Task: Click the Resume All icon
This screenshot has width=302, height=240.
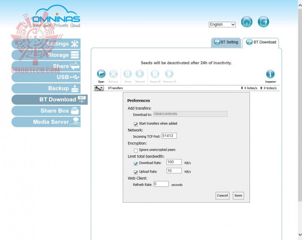Action: (x=169, y=74)
